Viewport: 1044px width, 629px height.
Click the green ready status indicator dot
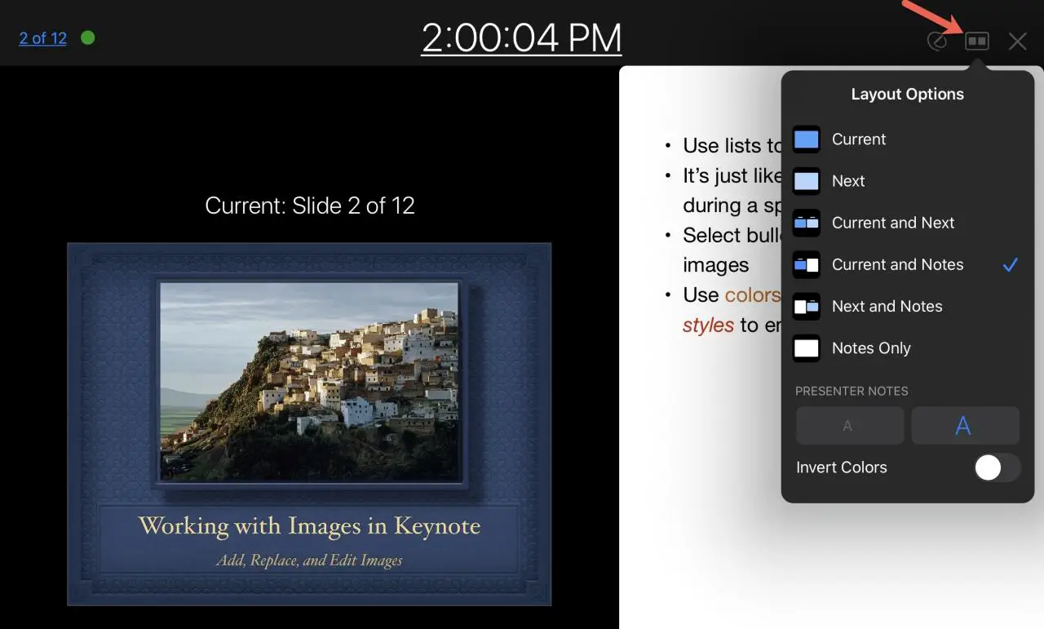pyautogui.click(x=87, y=38)
